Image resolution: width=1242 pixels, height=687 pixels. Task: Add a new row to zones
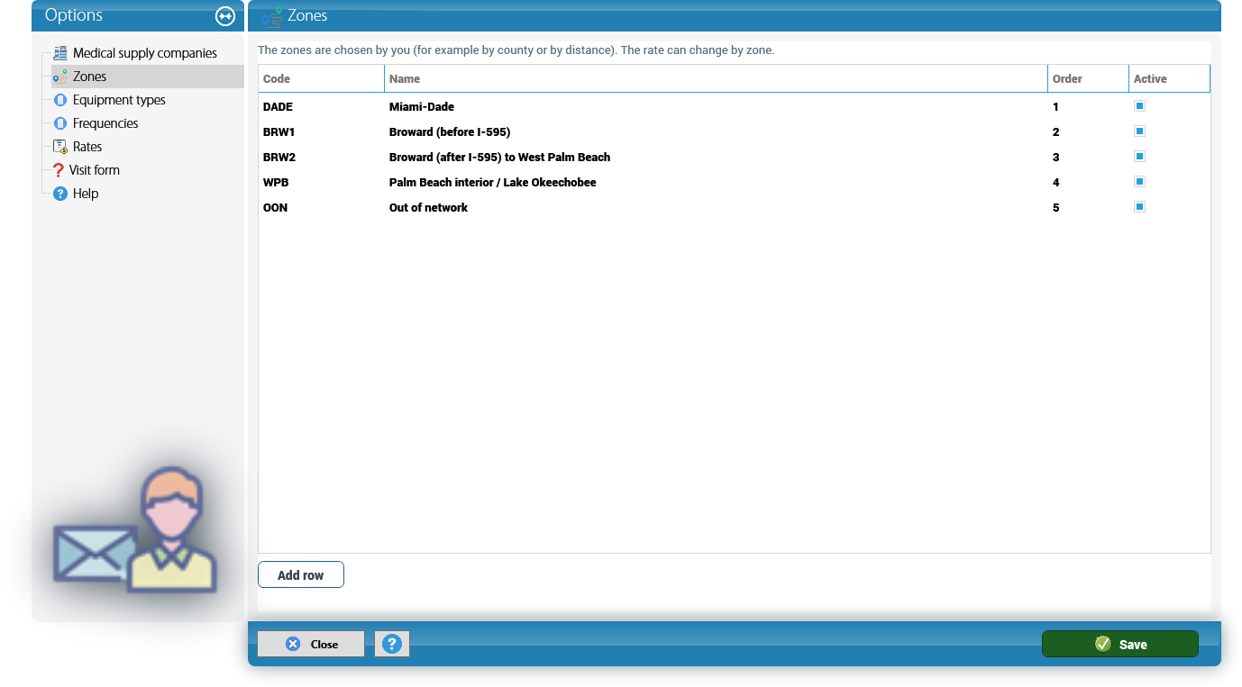coord(301,575)
